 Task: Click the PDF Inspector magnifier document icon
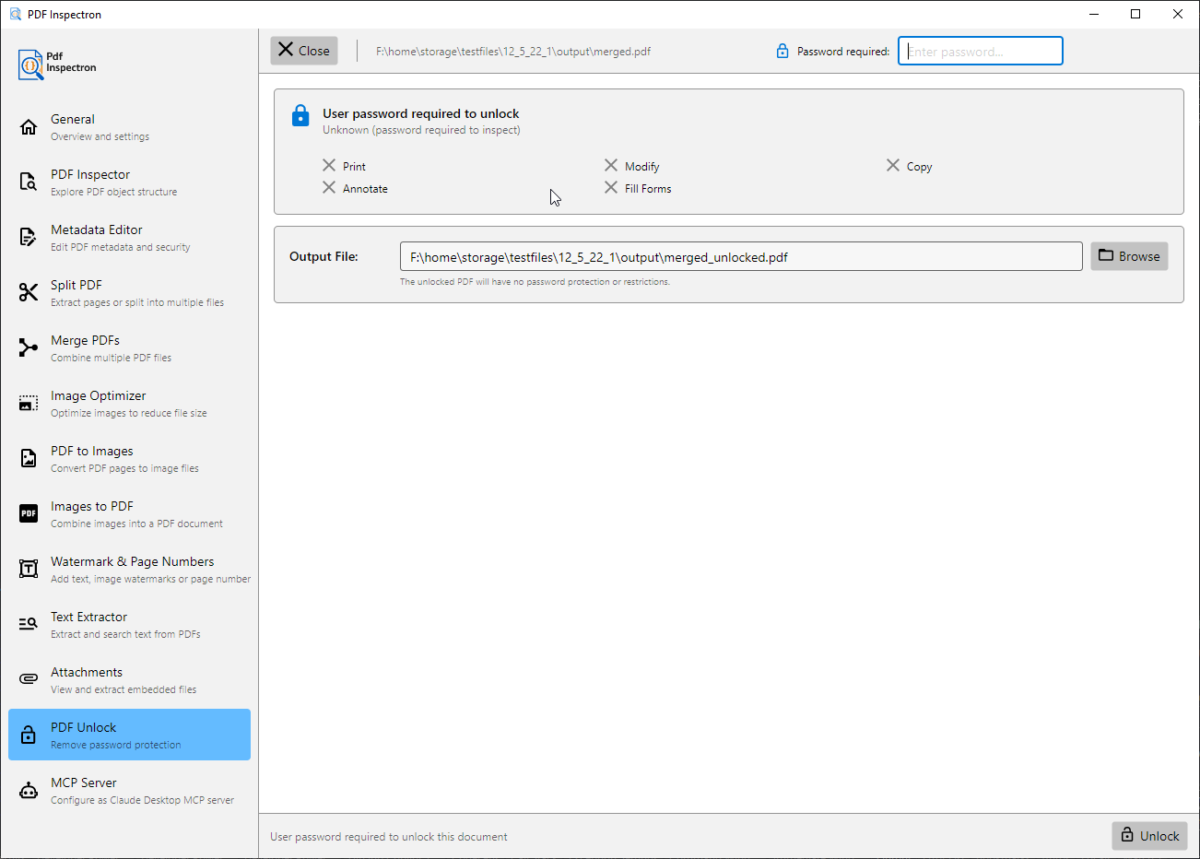click(x=29, y=182)
